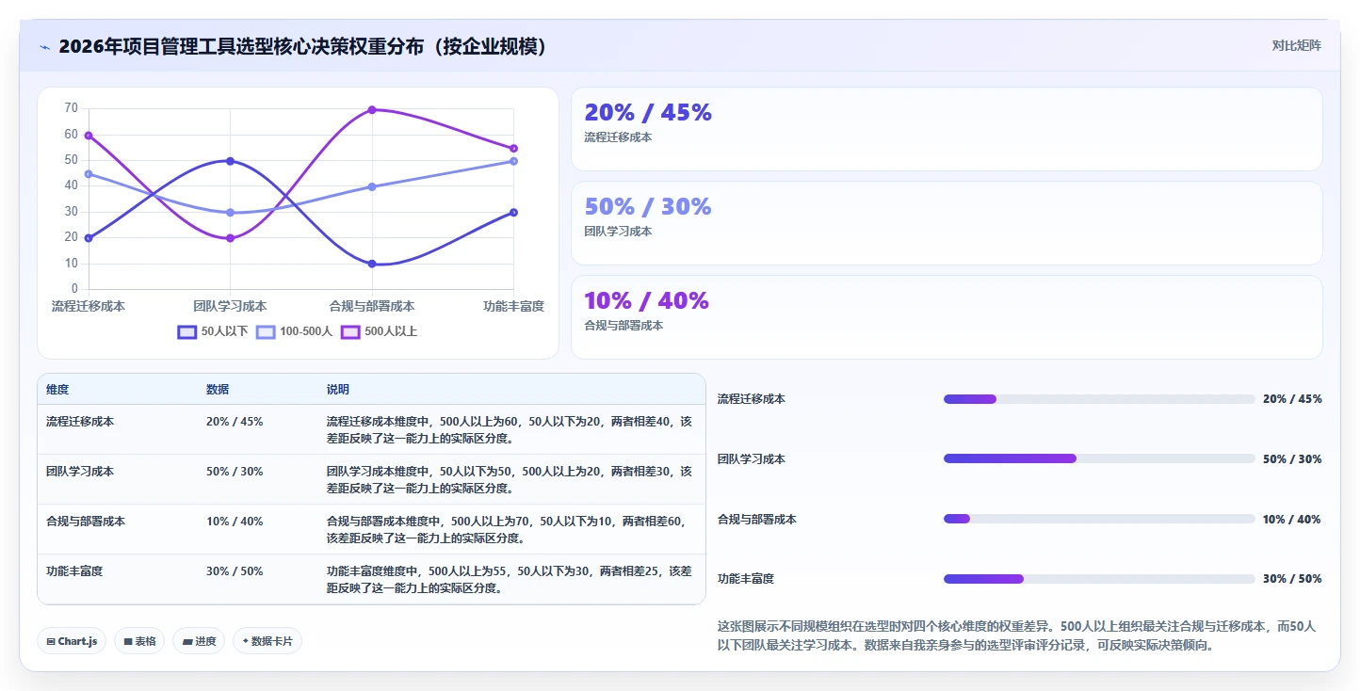Click the 100-500人 point at 合规与部署成本
The image size is (1360, 691).
[x=372, y=186]
